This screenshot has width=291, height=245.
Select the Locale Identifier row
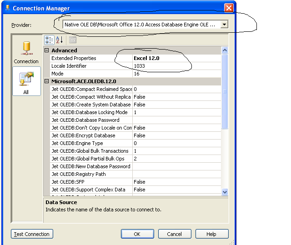(135, 66)
